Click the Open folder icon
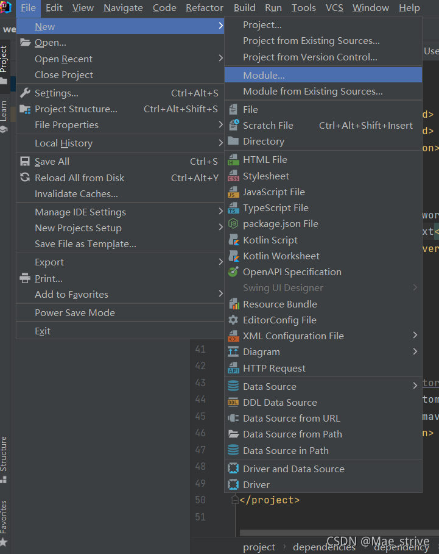This screenshot has height=554, width=439. [25, 43]
